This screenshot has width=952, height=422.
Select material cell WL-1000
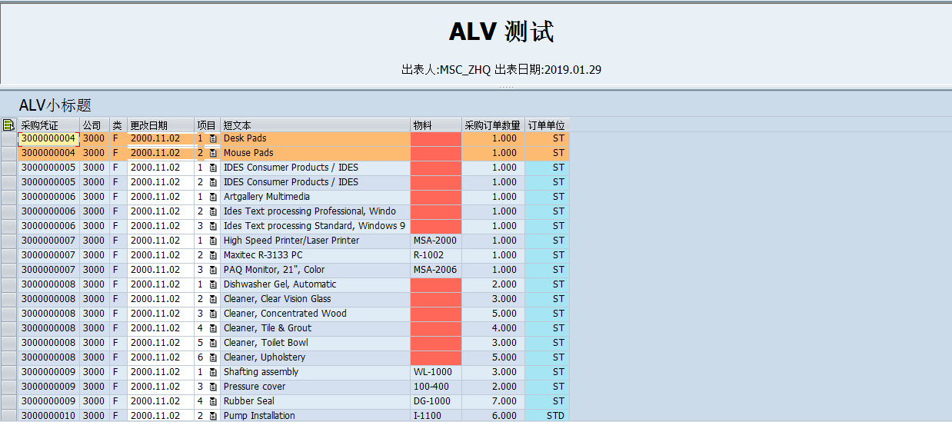[x=436, y=372]
